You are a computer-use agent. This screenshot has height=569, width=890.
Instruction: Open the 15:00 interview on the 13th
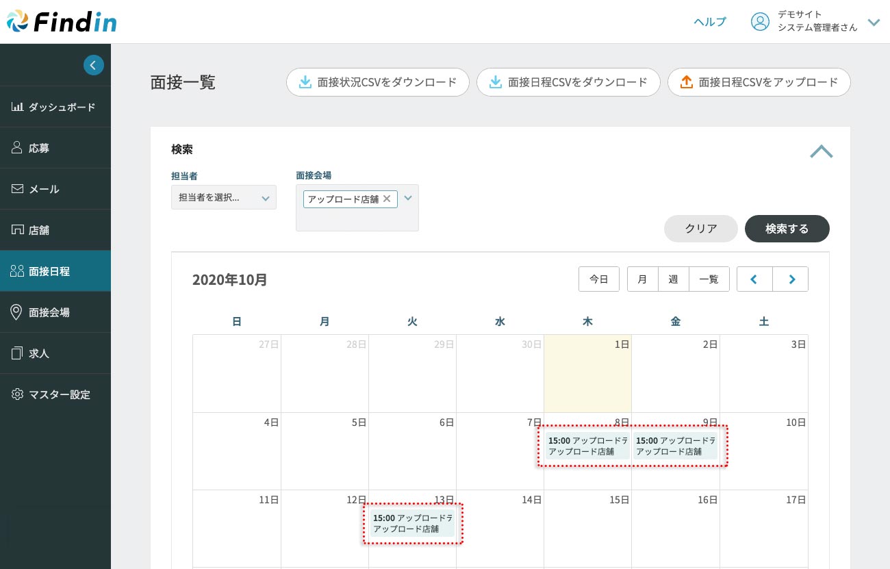[413, 523]
